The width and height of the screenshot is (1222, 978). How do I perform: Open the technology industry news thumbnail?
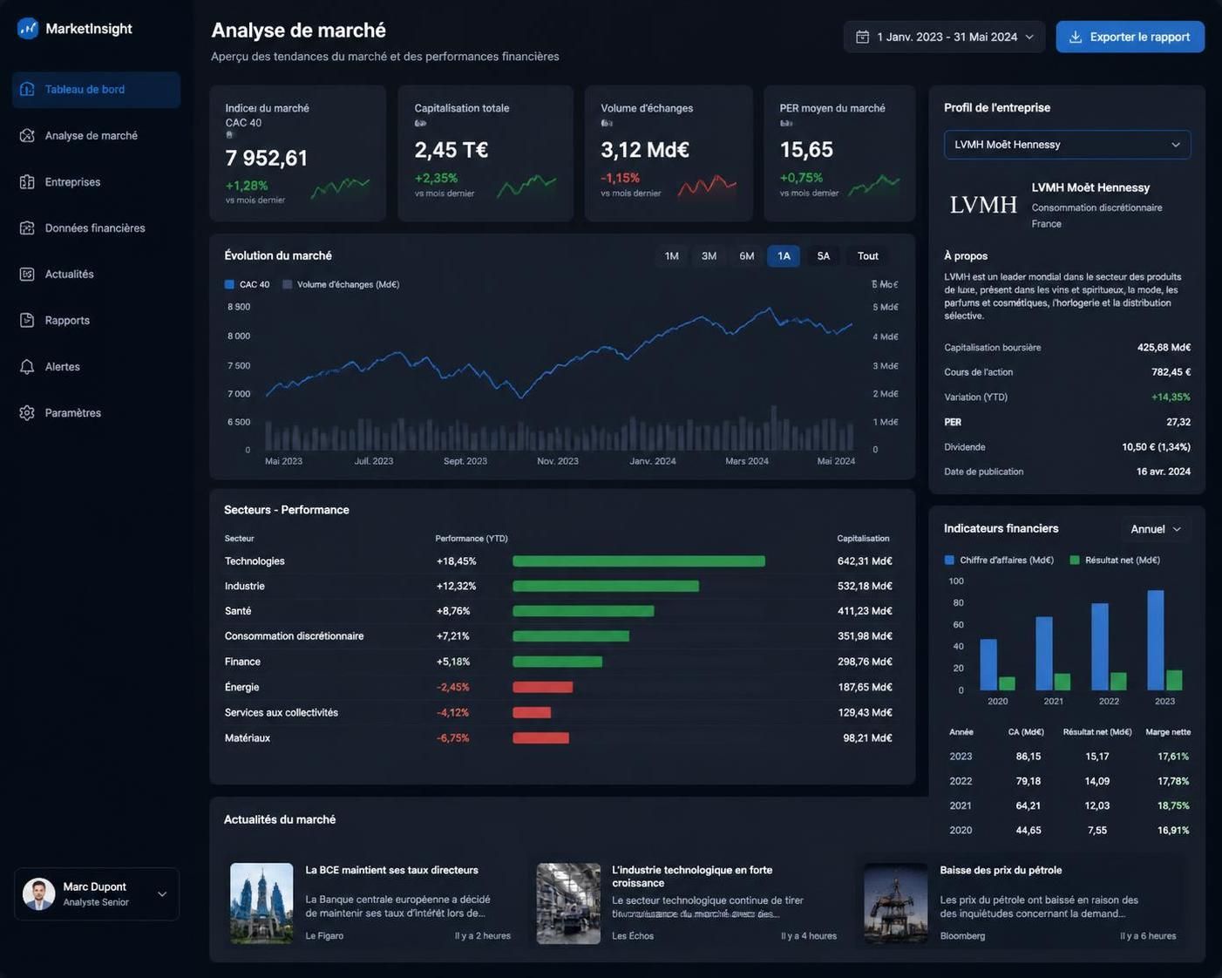(x=568, y=903)
